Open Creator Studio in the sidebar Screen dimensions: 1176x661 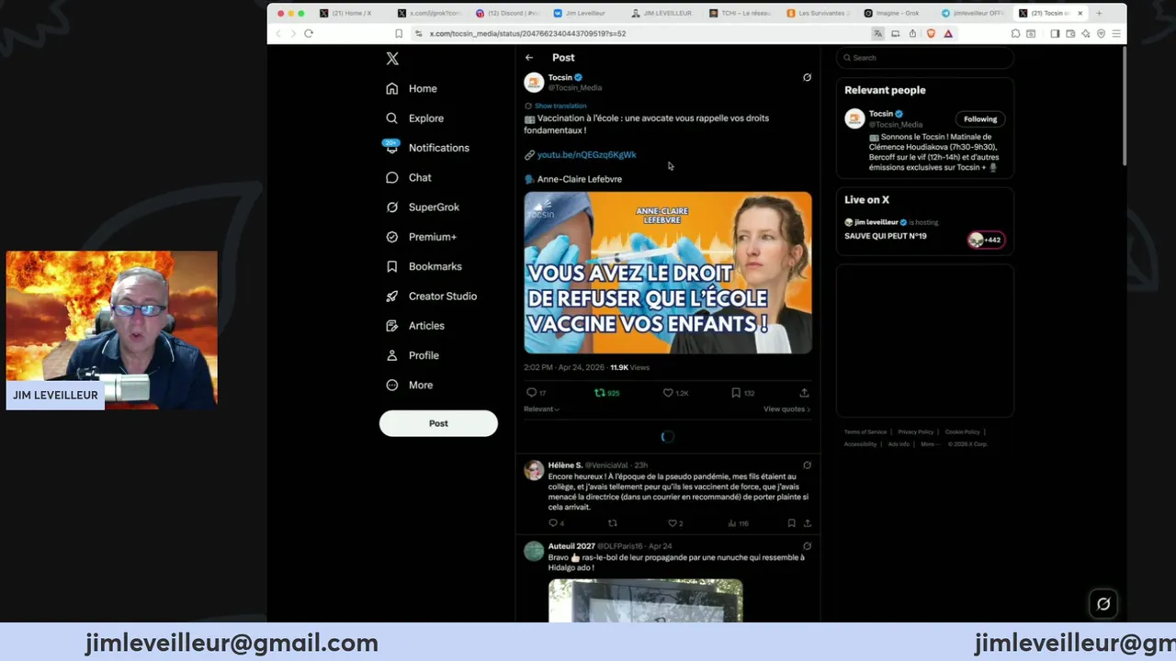point(431,297)
